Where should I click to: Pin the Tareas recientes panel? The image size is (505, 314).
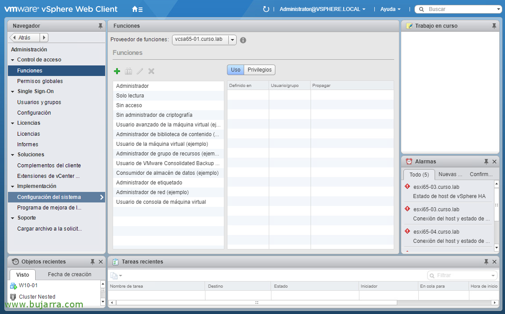point(487,262)
